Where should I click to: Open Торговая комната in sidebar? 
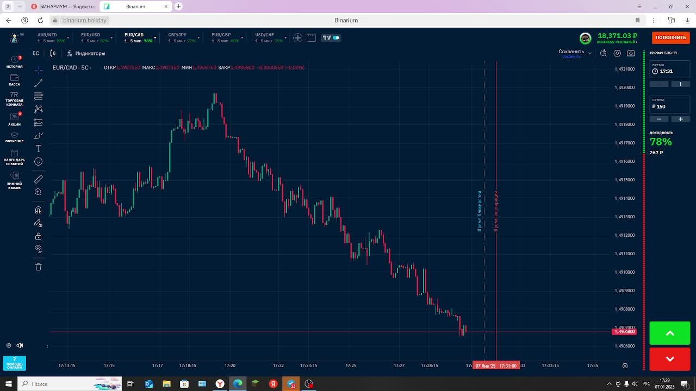pyautogui.click(x=15, y=98)
